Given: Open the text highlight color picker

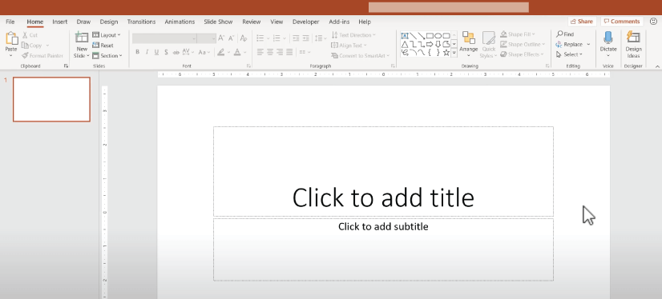Looking at the screenshot, I should pyautogui.click(x=223, y=52).
